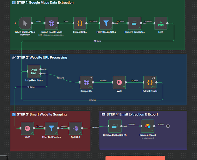Click the map icon beside the STEP 1 title
The image size is (197, 160).
pyautogui.click(x=14, y=3)
